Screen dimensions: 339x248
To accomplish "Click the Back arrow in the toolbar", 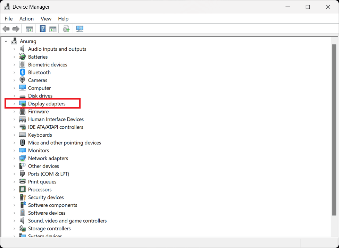I will point(6,29).
